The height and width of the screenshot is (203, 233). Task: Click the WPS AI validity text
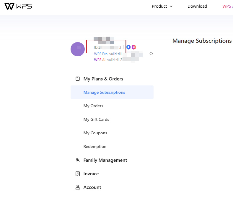108,60
